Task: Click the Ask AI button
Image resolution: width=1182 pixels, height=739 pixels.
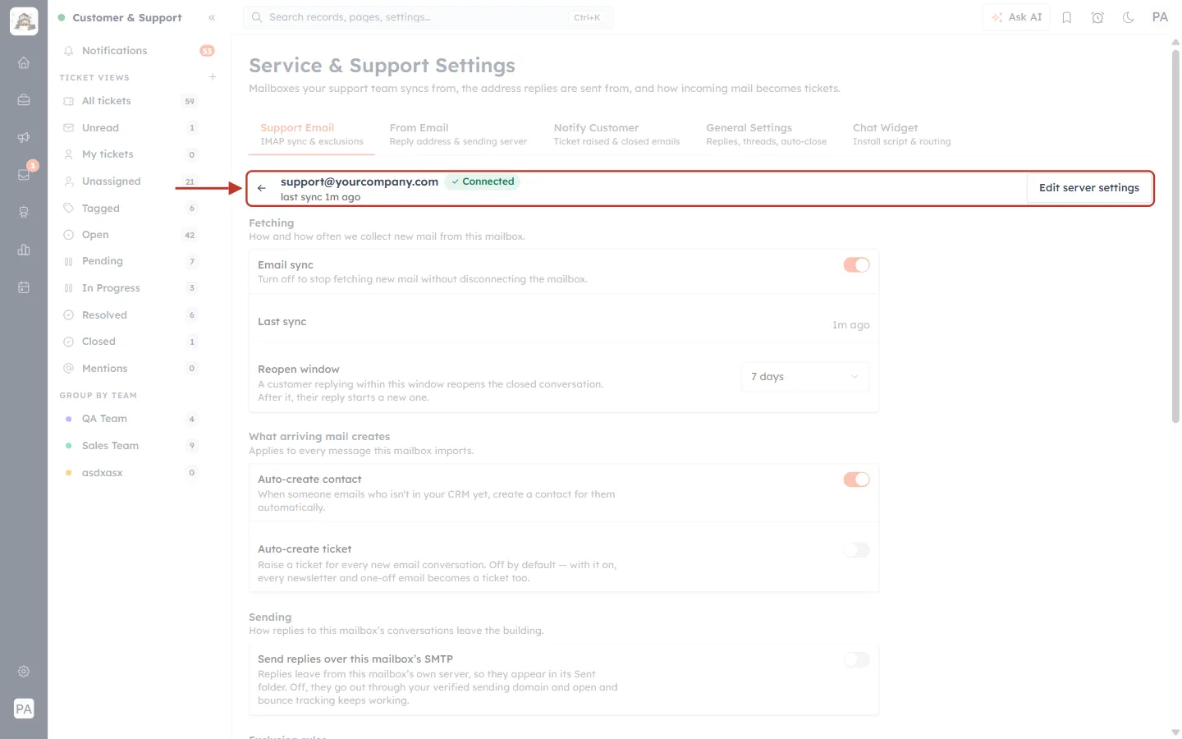Action: pyautogui.click(x=1016, y=17)
